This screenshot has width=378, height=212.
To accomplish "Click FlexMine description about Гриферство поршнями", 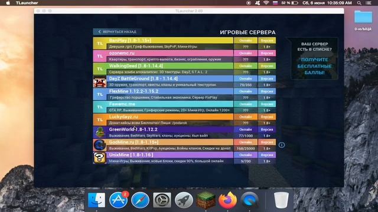I will point(164,98).
